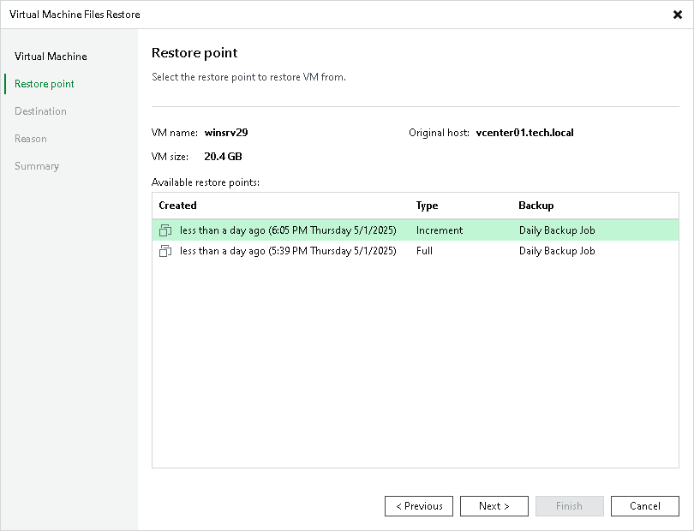The width and height of the screenshot is (694, 531).
Task: Click the restore point icon beside the Full entry
Action: pyautogui.click(x=166, y=250)
